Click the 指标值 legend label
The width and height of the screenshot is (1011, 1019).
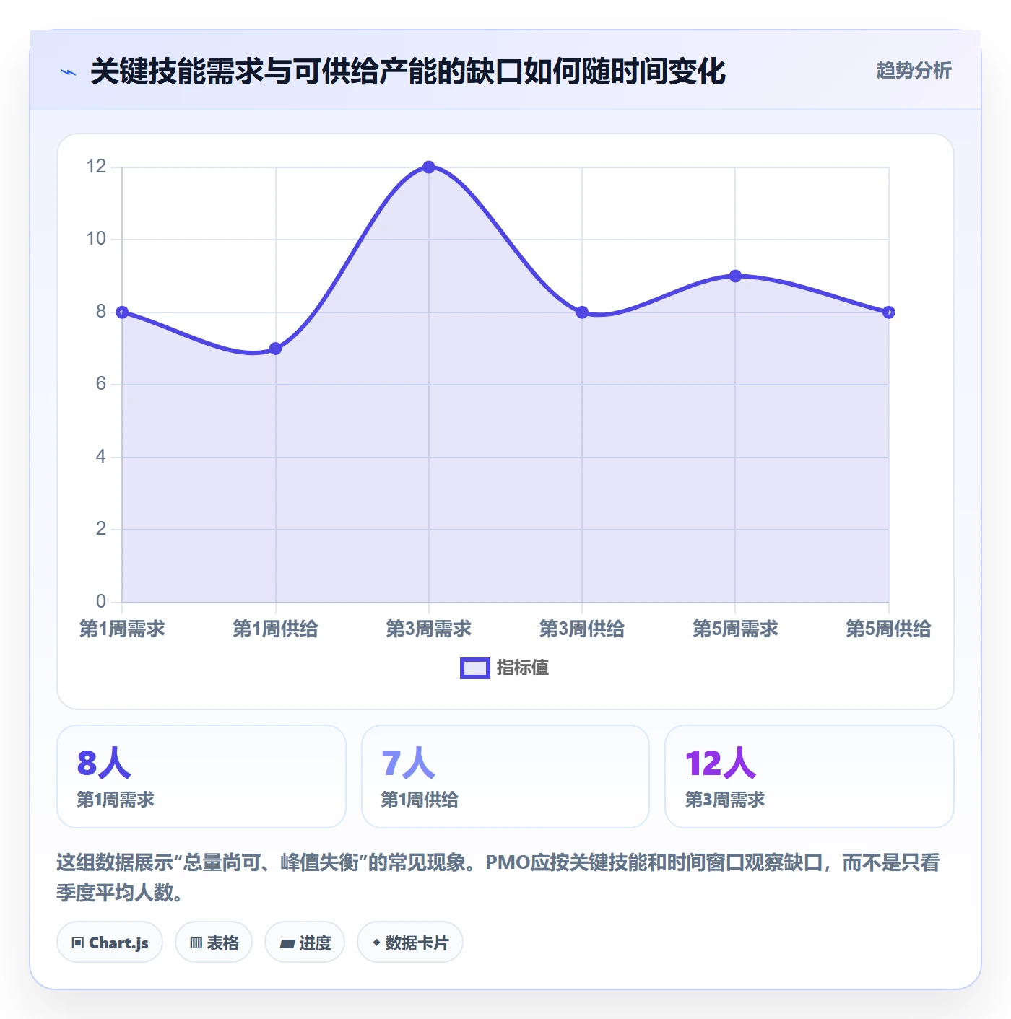[523, 668]
